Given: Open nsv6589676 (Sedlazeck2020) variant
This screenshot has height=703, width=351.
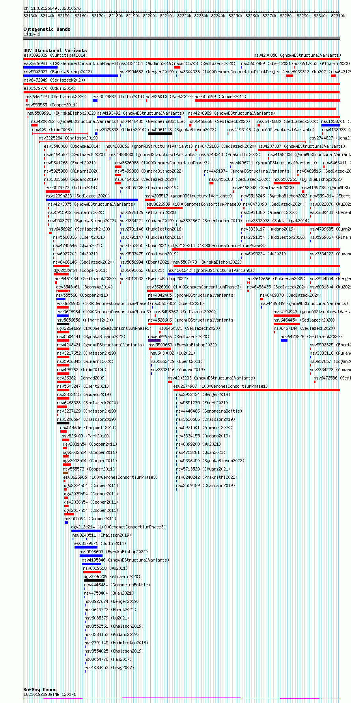Looking at the screenshot, I should (x=179, y=337).
